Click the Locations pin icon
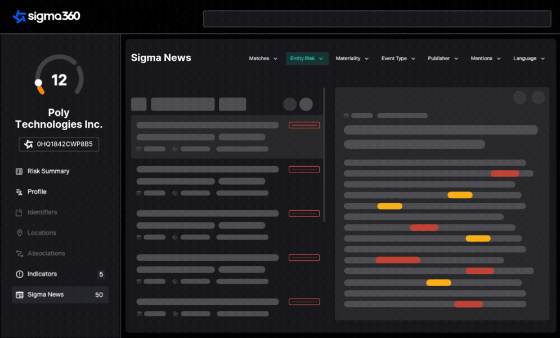The height and width of the screenshot is (338, 560). 19,233
